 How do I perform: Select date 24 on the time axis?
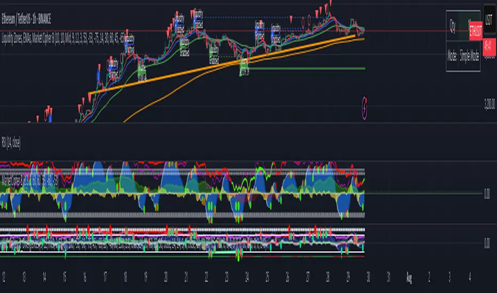pos(246,278)
